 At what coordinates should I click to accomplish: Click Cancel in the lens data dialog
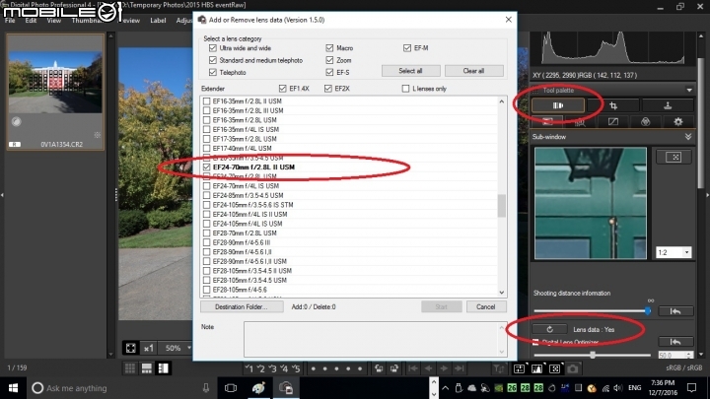coord(486,306)
